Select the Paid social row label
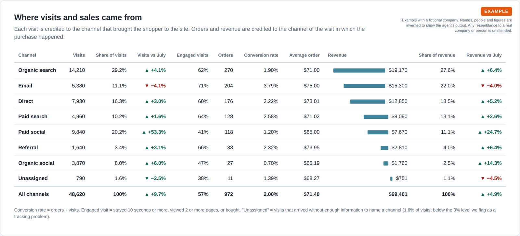520x236 pixels. point(32,132)
